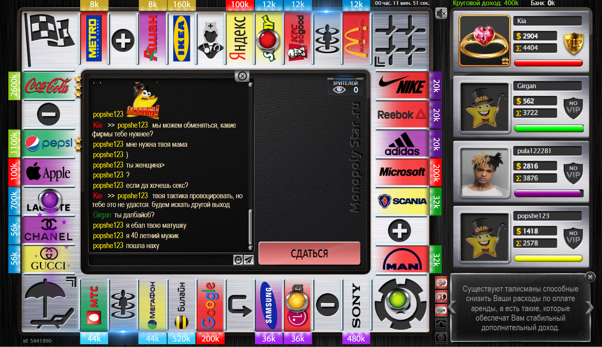This screenshot has width=602, height=347.
Task: Open Kia's ruby ring avatar
Action: [484, 41]
